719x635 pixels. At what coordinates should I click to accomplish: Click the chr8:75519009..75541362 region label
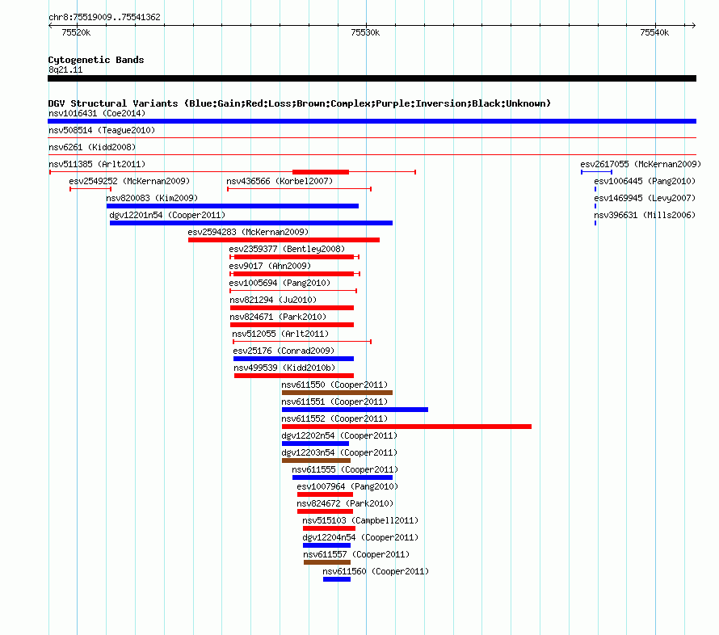click(x=104, y=17)
